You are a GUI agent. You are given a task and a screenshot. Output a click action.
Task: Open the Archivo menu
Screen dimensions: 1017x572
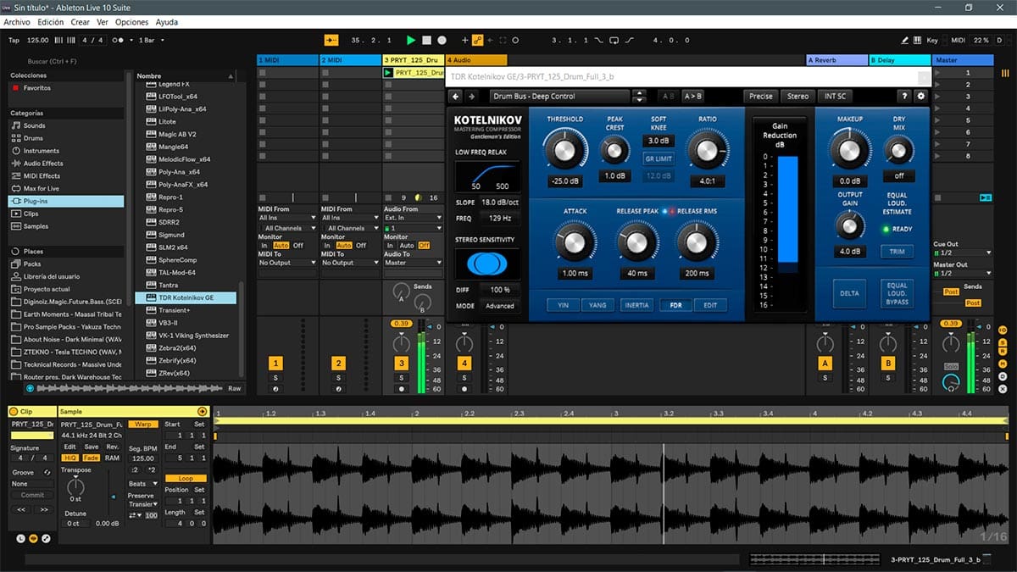pos(17,22)
